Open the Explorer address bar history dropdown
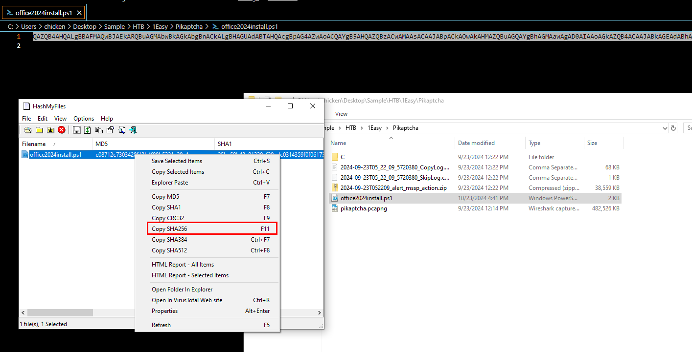This screenshot has width=692, height=352. coord(665,128)
